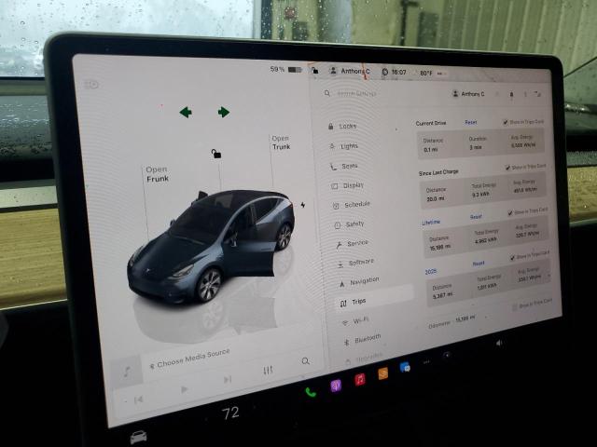Tap the door lock icon above the car
This screenshot has height=447, width=597.
pyautogui.click(x=216, y=154)
